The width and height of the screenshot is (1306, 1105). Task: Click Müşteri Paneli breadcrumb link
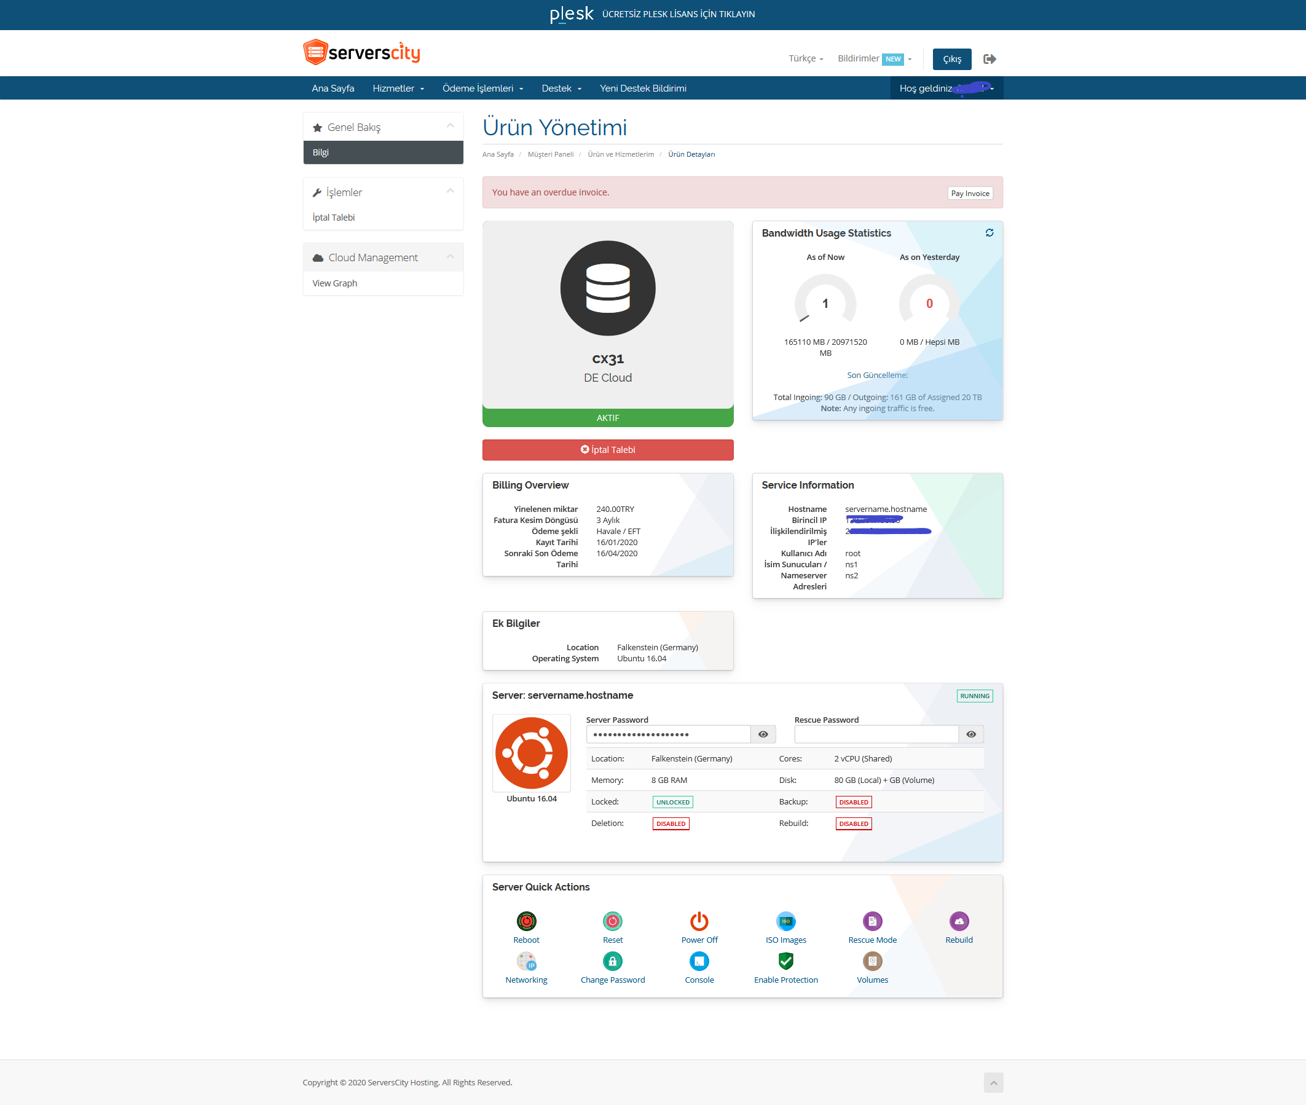pyautogui.click(x=551, y=155)
